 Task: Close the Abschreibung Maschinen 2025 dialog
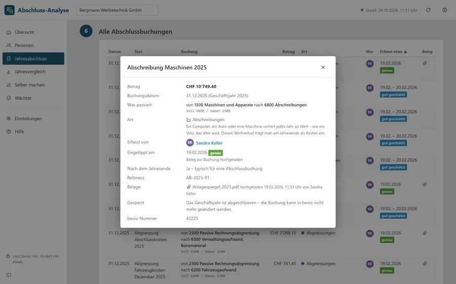point(323,67)
